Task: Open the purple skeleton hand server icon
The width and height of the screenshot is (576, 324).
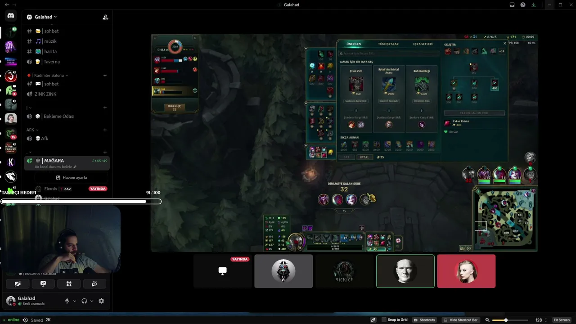Action: pyautogui.click(x=11, y=46)
